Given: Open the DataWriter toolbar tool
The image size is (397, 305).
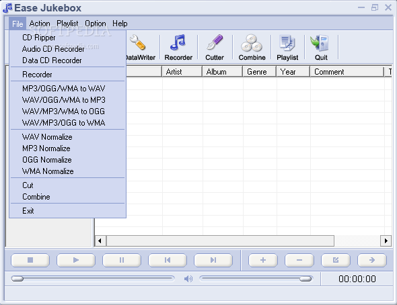Looking at the screenshot, I should pos(141,48).
